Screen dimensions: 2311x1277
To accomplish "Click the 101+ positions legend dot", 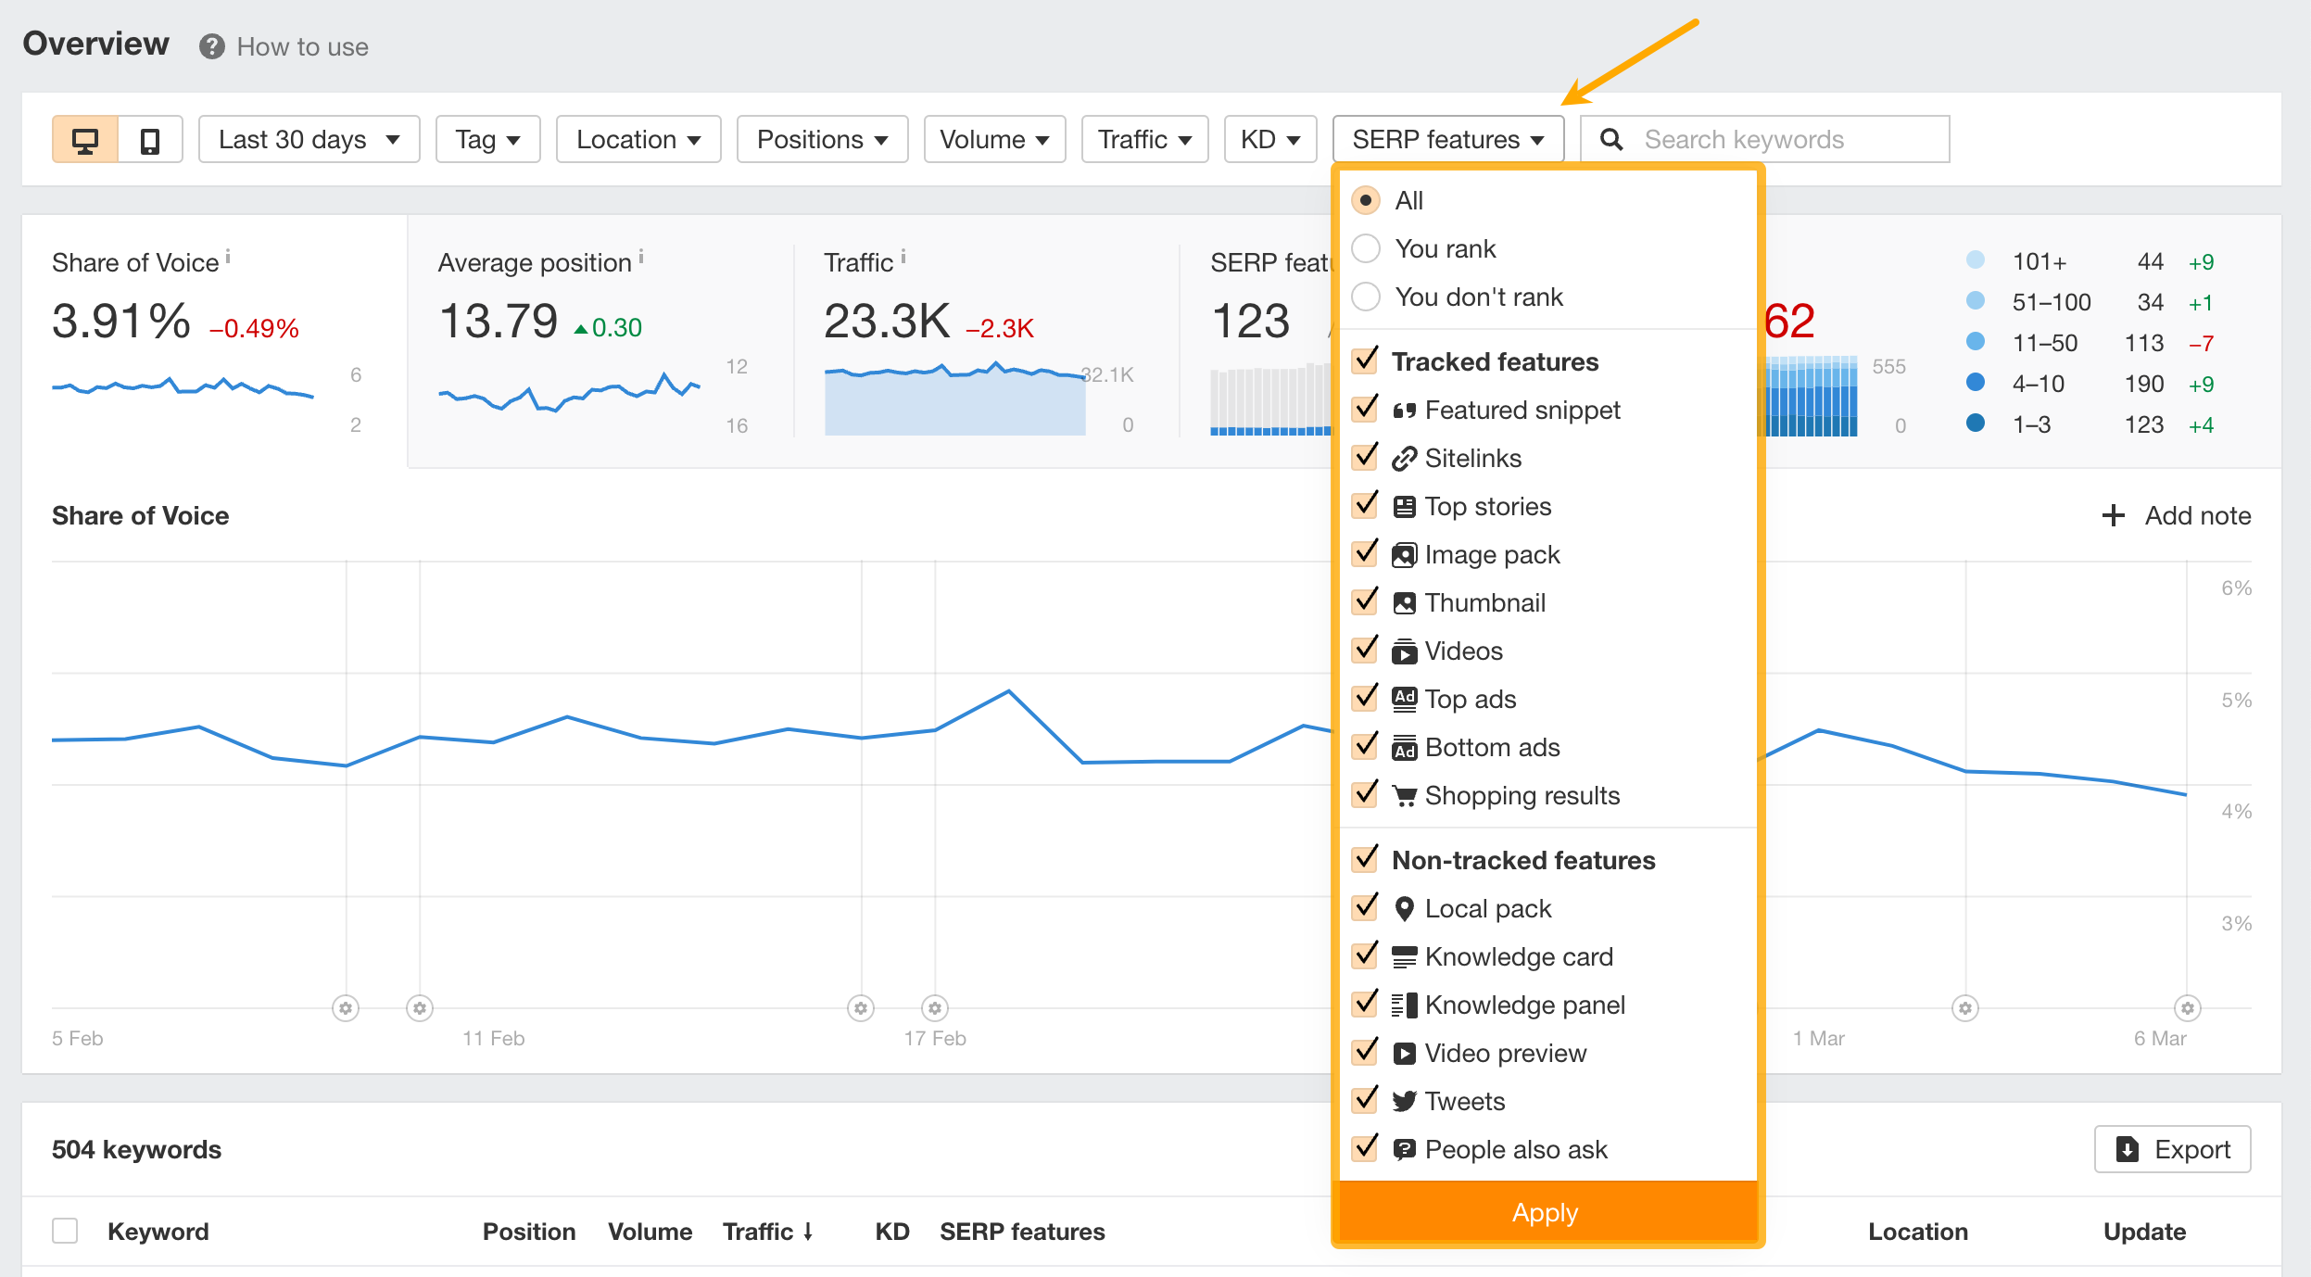I will click(1976, 260).
